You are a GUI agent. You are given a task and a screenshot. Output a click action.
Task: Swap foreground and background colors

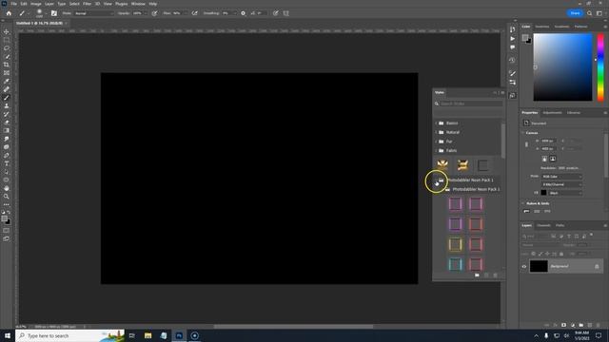[9, 213]
